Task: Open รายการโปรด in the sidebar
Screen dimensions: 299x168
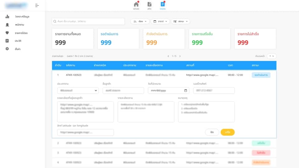Action: pos(21,33)
